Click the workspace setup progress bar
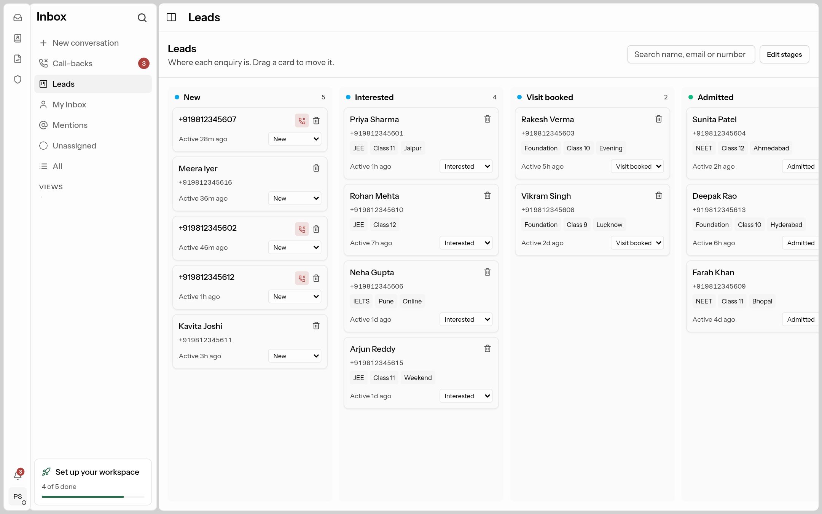This screenshot has height=514, width=822. tap(93, 496)
